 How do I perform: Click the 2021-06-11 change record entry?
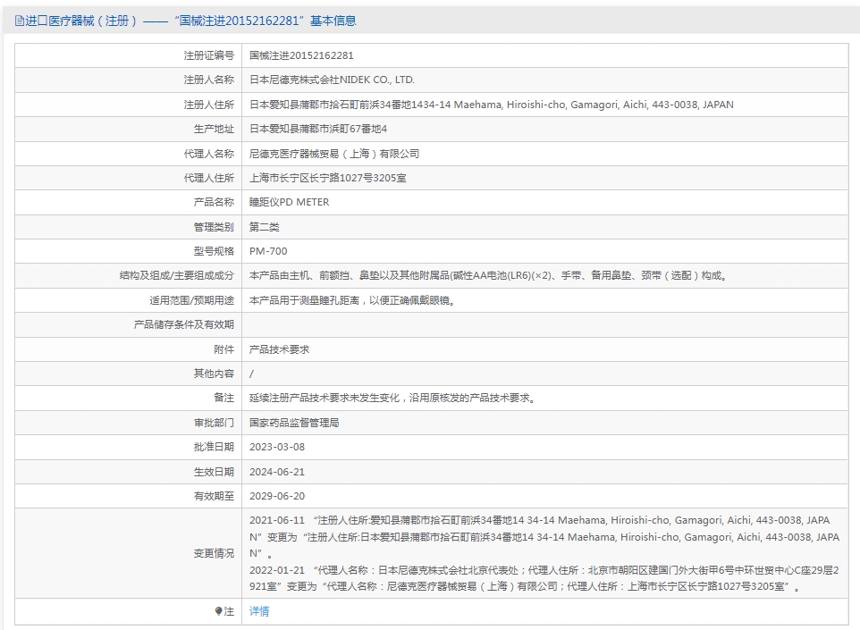(544, 537)
